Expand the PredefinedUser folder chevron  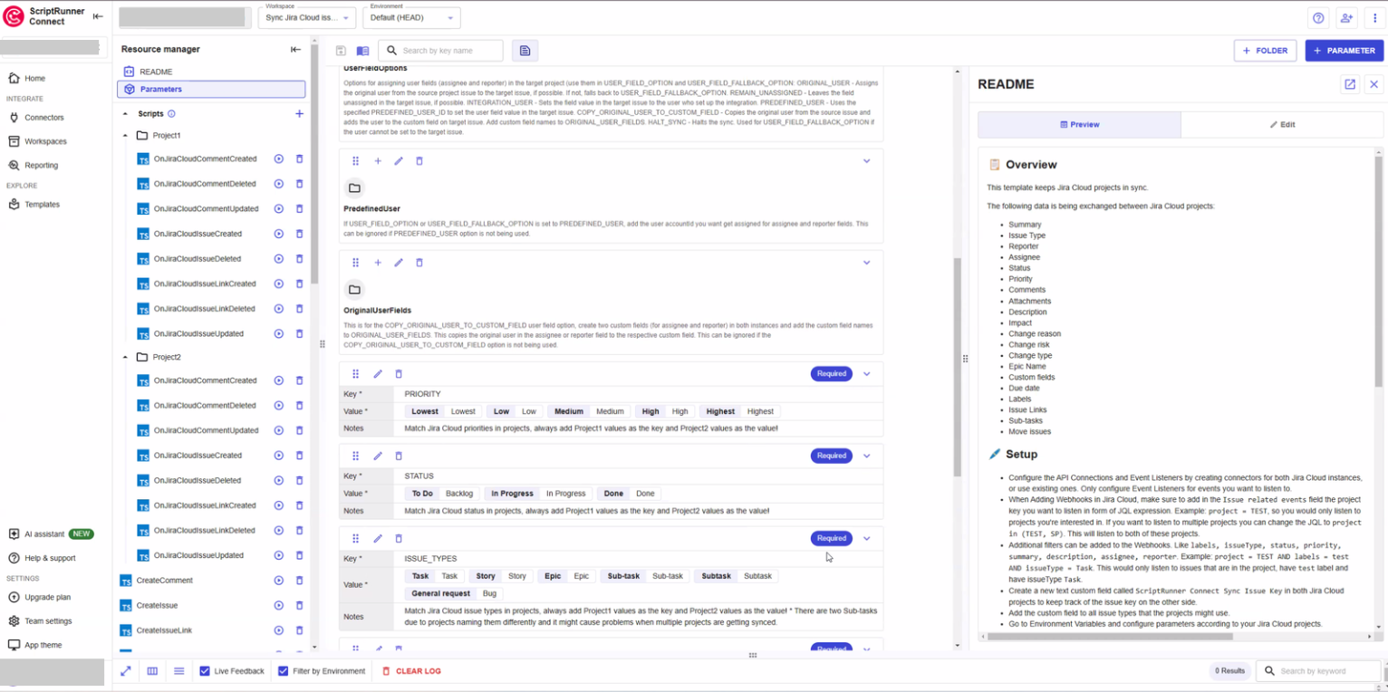click(x=866, y=161)
